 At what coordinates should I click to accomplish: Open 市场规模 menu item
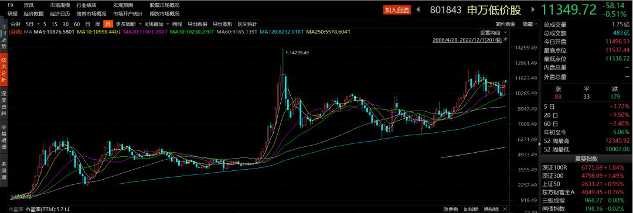pos(60,5)
